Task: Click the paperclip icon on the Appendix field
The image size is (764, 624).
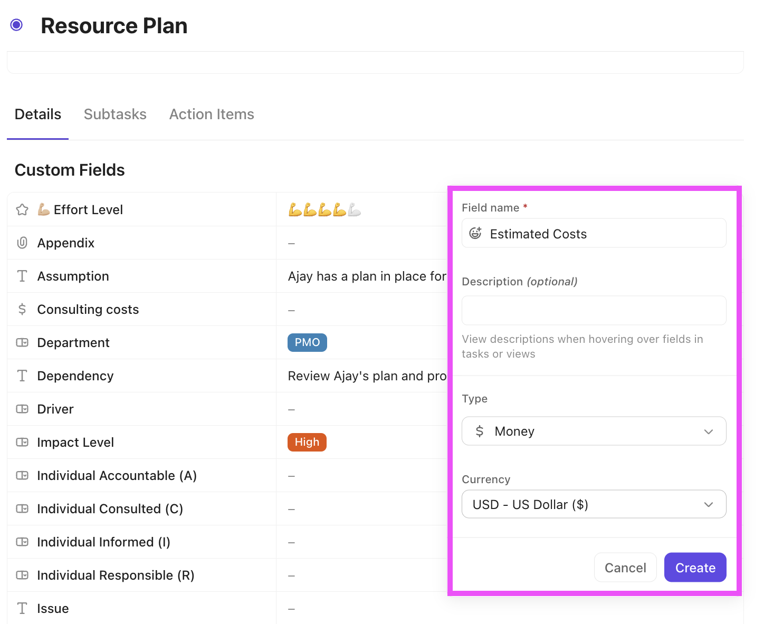Action: coord(22,243)
